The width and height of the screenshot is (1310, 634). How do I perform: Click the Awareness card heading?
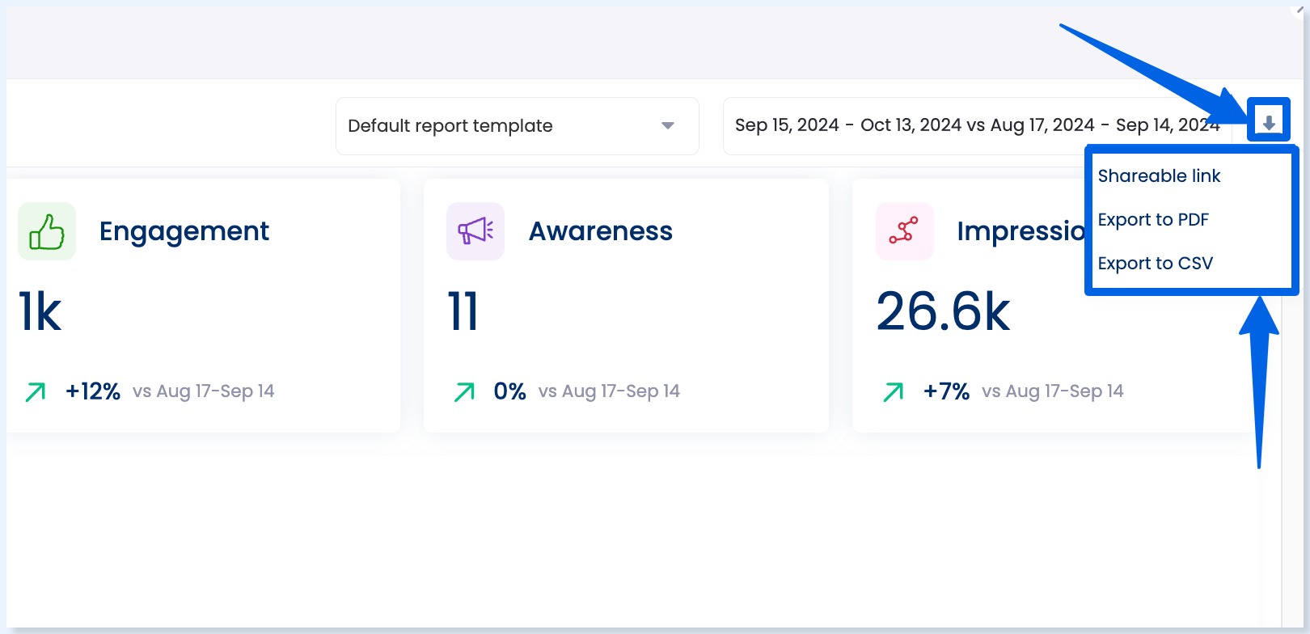point(601,231)
